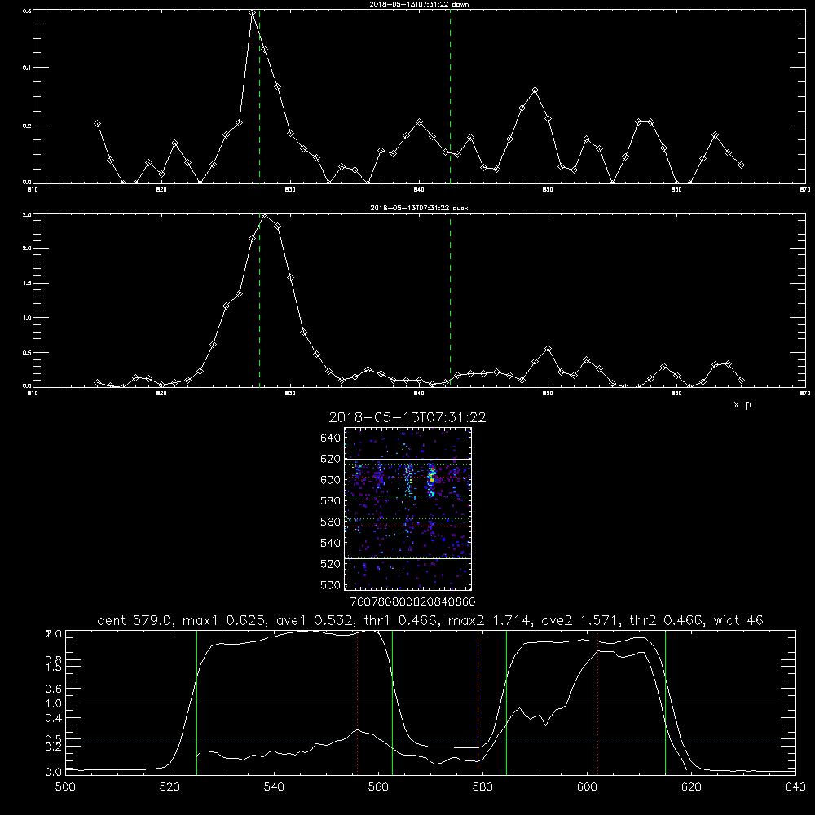Screen dimensions: 815x815
Task: Click the second green dashed line in the dawn plot
Action: point(450,96)
